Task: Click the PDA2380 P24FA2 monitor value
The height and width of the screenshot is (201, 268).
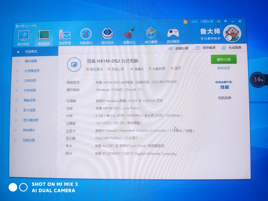Action: pyautogui.click(x=118, y=138)
